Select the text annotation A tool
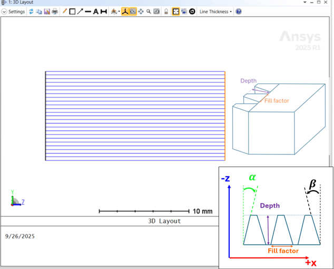The height and width of the screenshot is (269, 334). point(96,12)
